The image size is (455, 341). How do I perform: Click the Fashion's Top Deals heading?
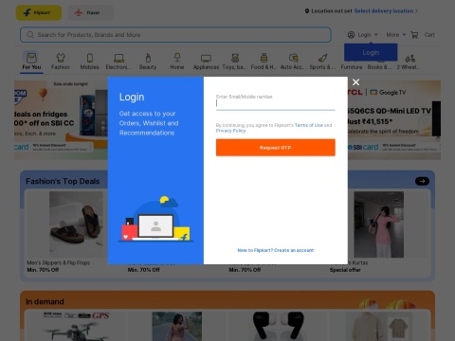[x=63, y=181]
